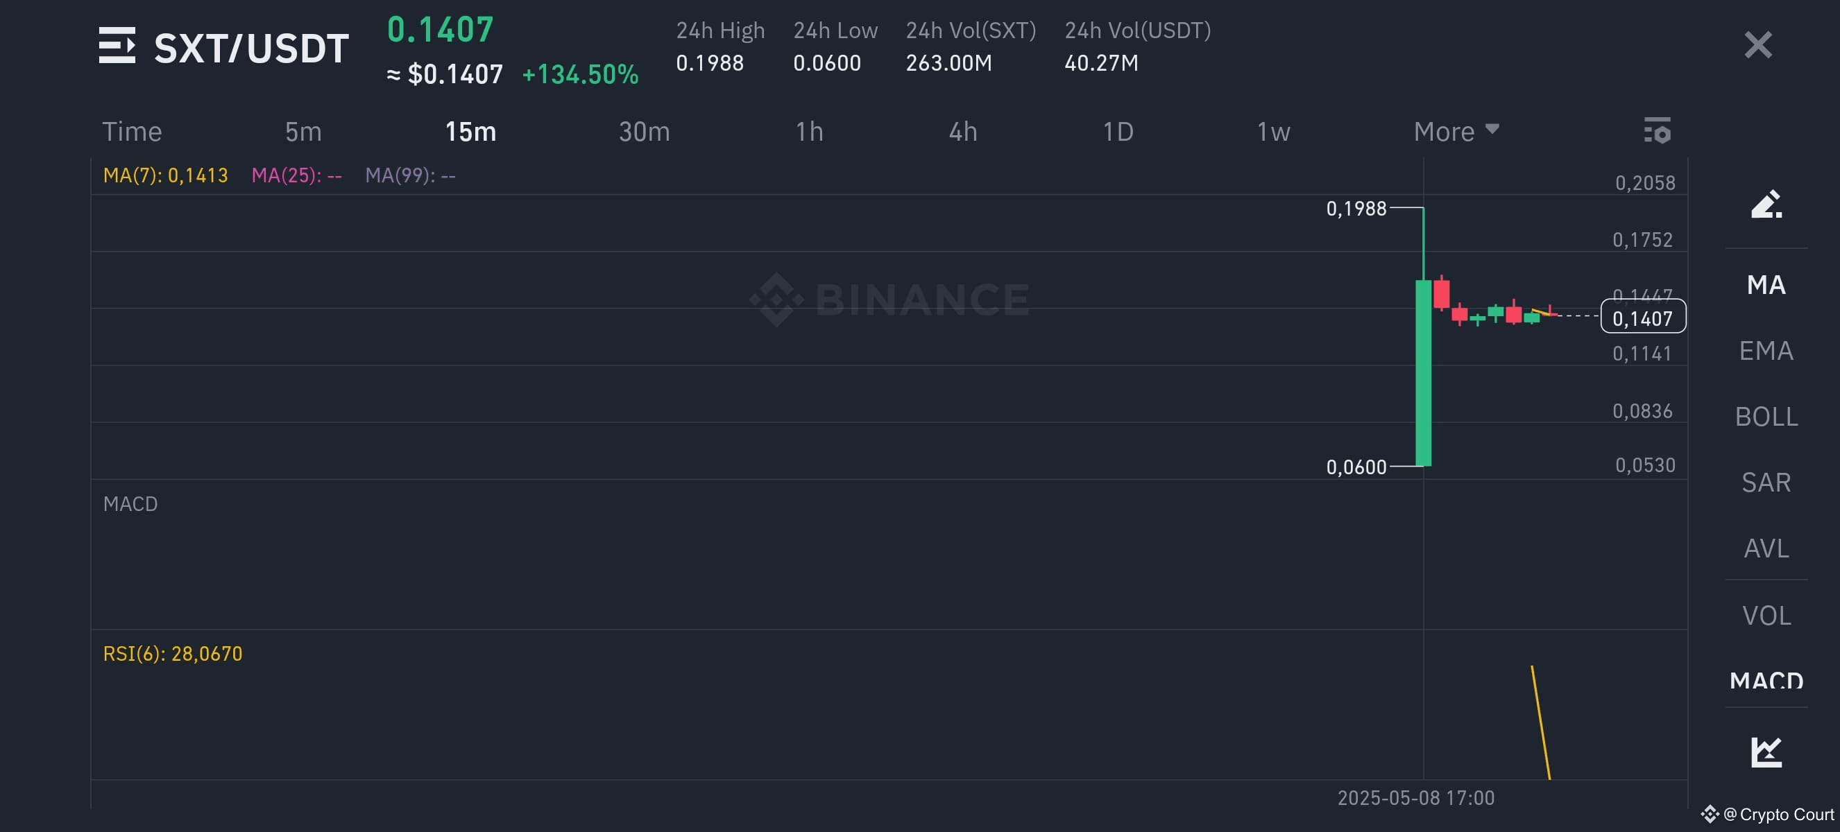Toggle the MA indicator on
The height and width of the screenshot is (832, 1840).
1766,285
